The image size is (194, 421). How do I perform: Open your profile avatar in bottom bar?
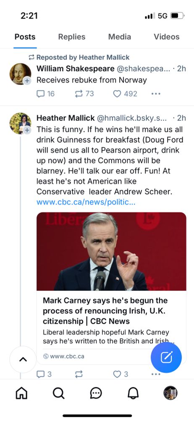pyautogui.click(x=170, y=393)
